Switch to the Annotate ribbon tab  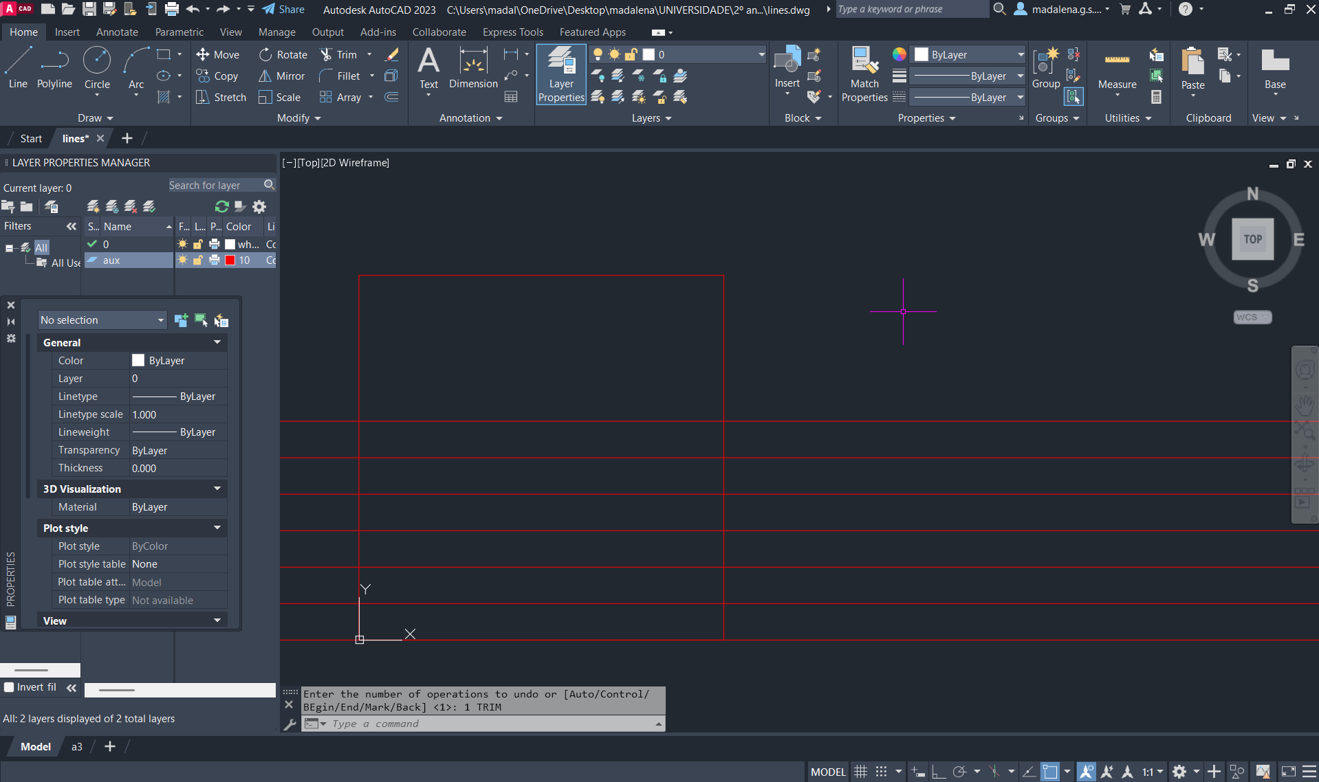click(117, 32)
